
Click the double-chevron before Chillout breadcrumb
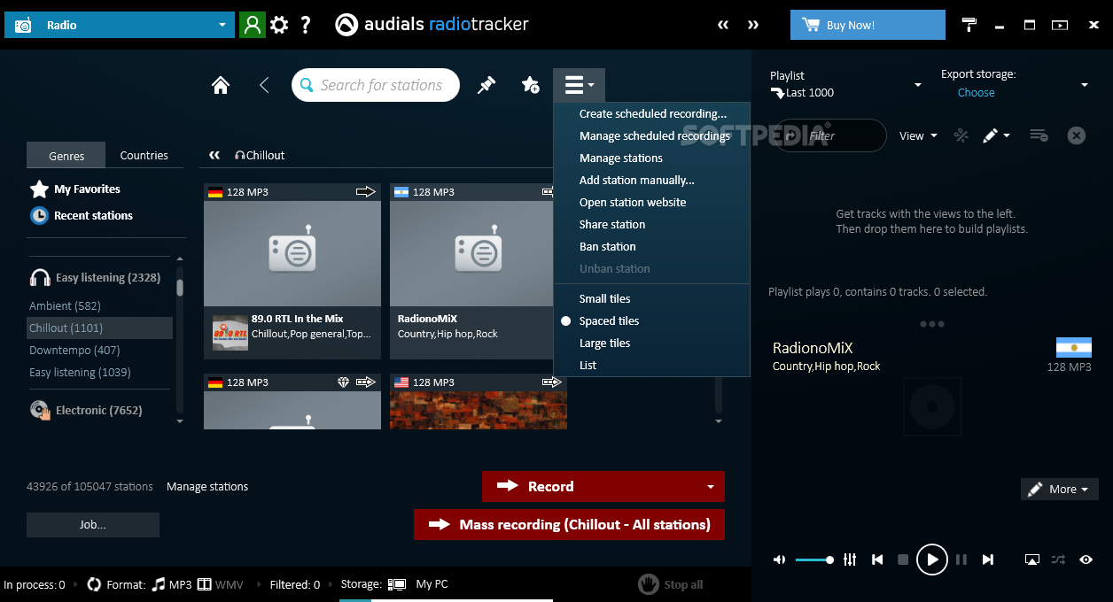(x=214, y=155)
